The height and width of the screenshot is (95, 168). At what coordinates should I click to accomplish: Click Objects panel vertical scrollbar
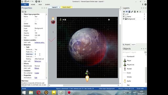(x=146, y=75)
